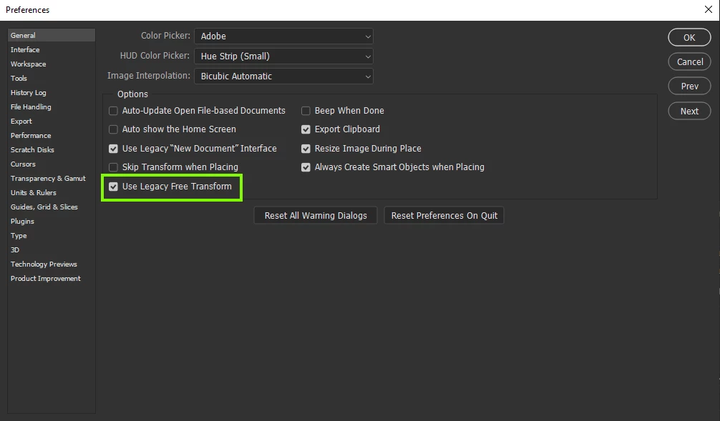The image size is (720, 421).
Task: Open Type preferences
Action: pos(19,236)
